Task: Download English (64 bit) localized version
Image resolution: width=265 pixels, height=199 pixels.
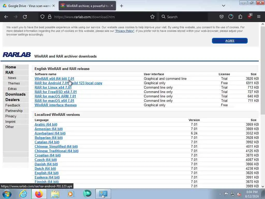Action: coord(47,173)
